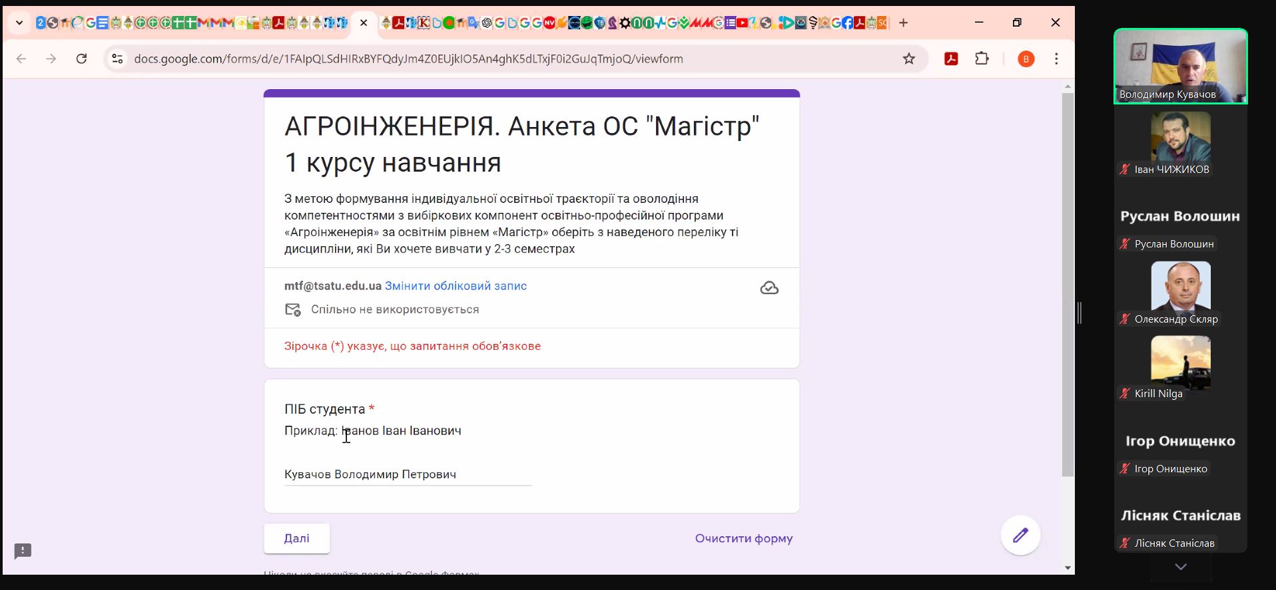This screenshot has width=1276, height=590.
Task: Select Володимир Кувачов video thumbnail
Action: [x=1180, y=66]
